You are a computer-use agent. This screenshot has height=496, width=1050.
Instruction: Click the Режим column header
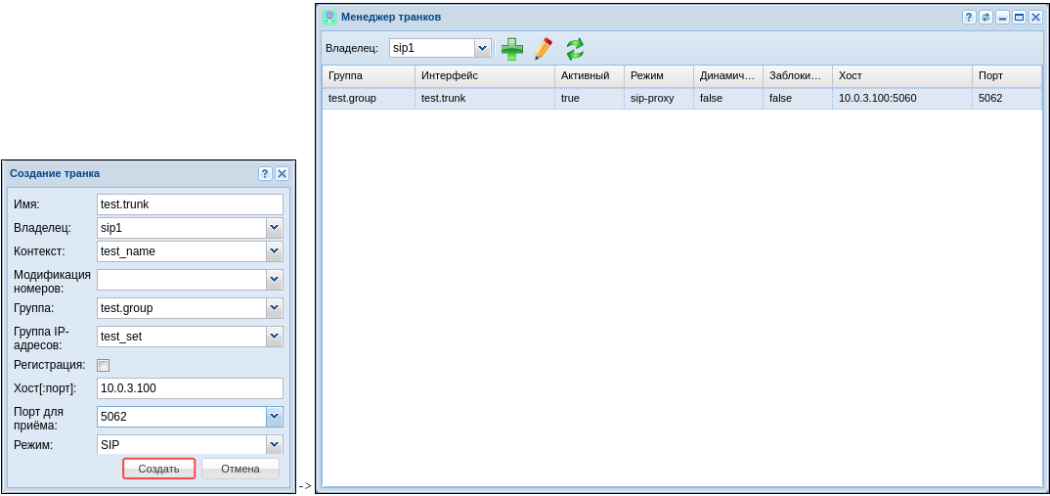coord(659,75)
